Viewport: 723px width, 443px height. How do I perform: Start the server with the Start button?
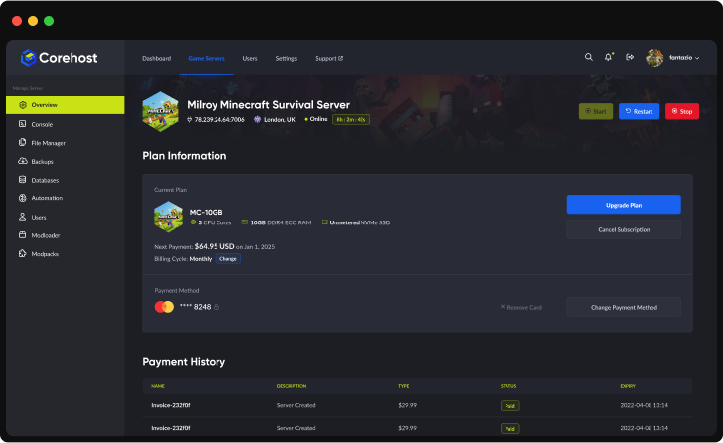click(596, 111)
